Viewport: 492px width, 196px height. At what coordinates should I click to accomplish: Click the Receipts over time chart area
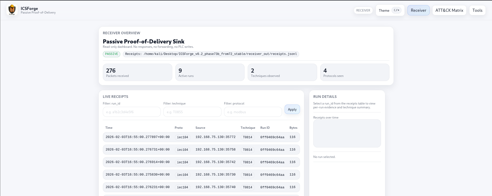(347, 133)
